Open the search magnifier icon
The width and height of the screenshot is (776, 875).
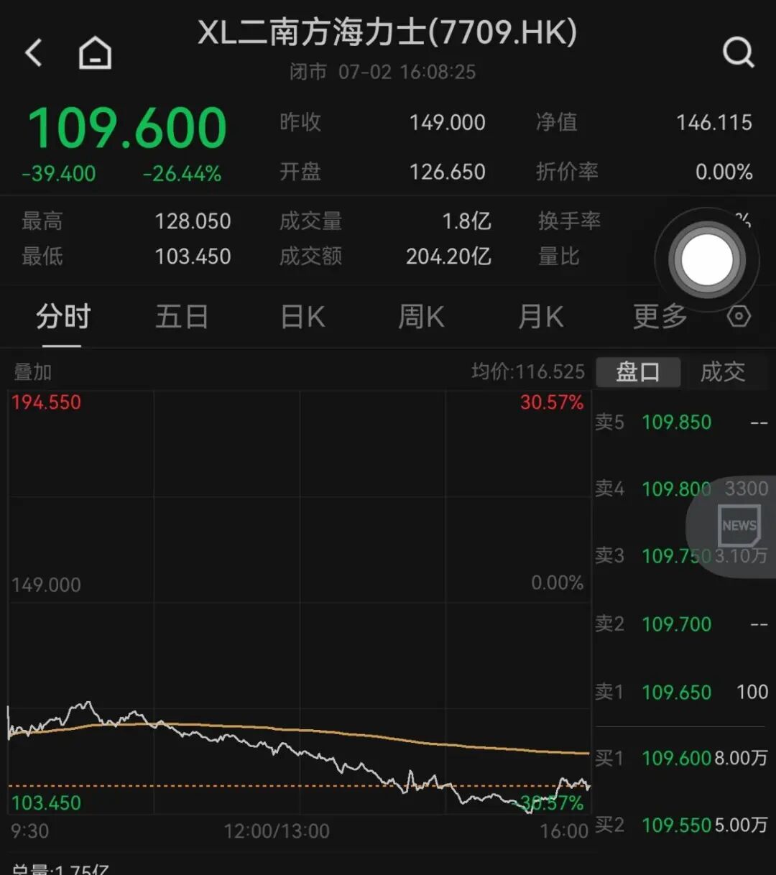pyautogui.click(x=738, y=52)
